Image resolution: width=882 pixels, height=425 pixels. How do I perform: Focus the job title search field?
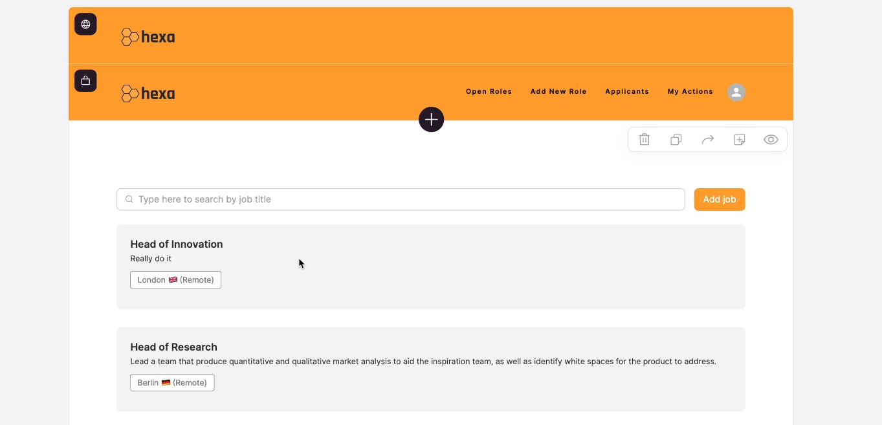pos(401,199)
